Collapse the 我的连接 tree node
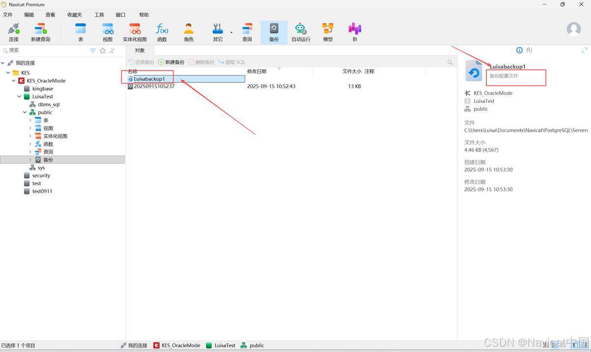591x352 pixels. tap(3, 63)
